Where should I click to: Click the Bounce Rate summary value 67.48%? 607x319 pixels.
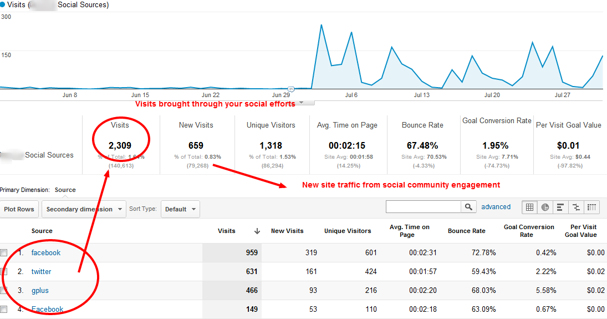422,146
